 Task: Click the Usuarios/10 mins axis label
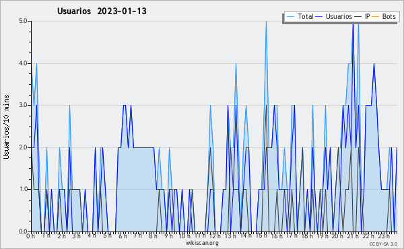(6, 127)
